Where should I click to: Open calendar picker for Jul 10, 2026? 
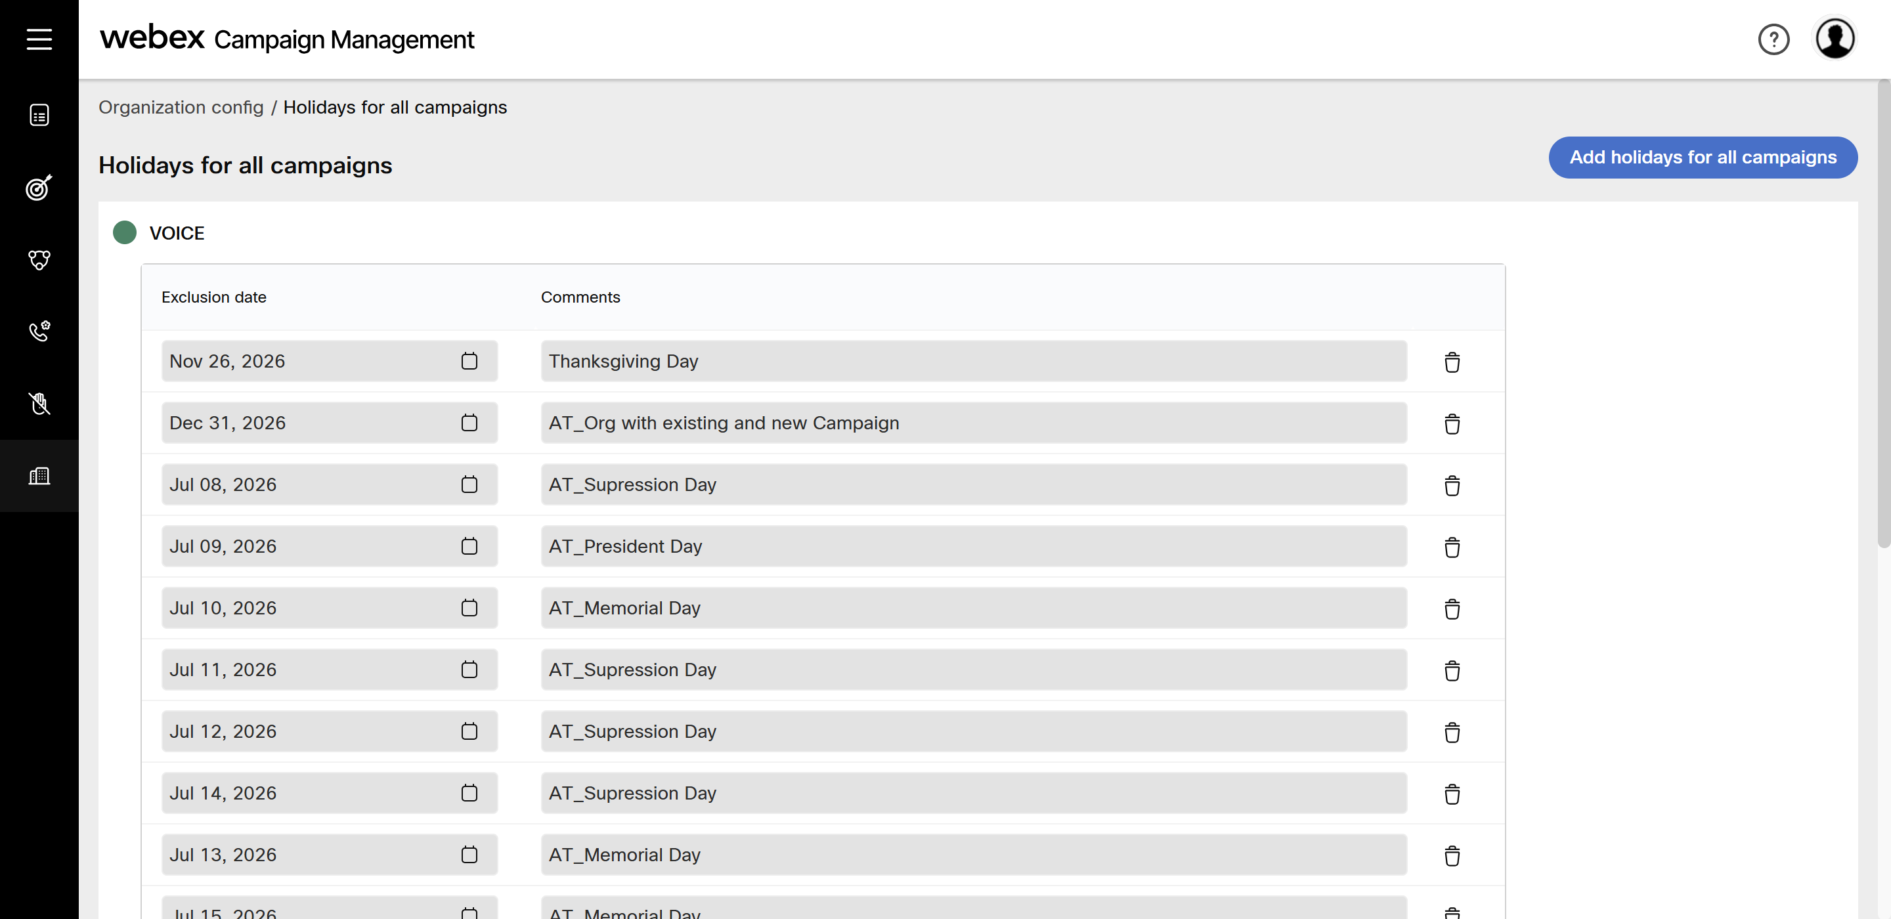coord(469,607)
